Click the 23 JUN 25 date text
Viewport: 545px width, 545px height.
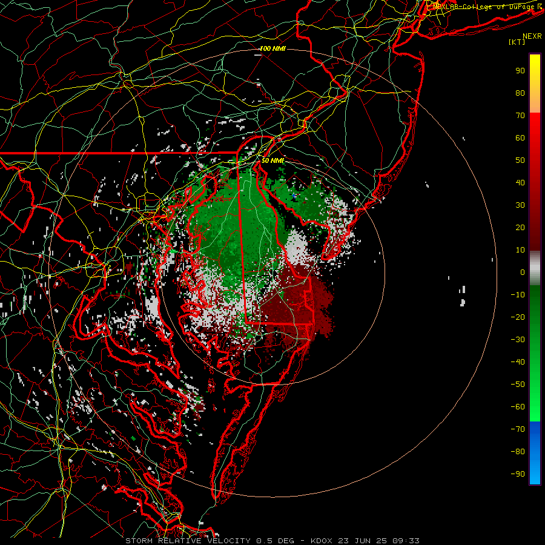[x=363, y=541]
